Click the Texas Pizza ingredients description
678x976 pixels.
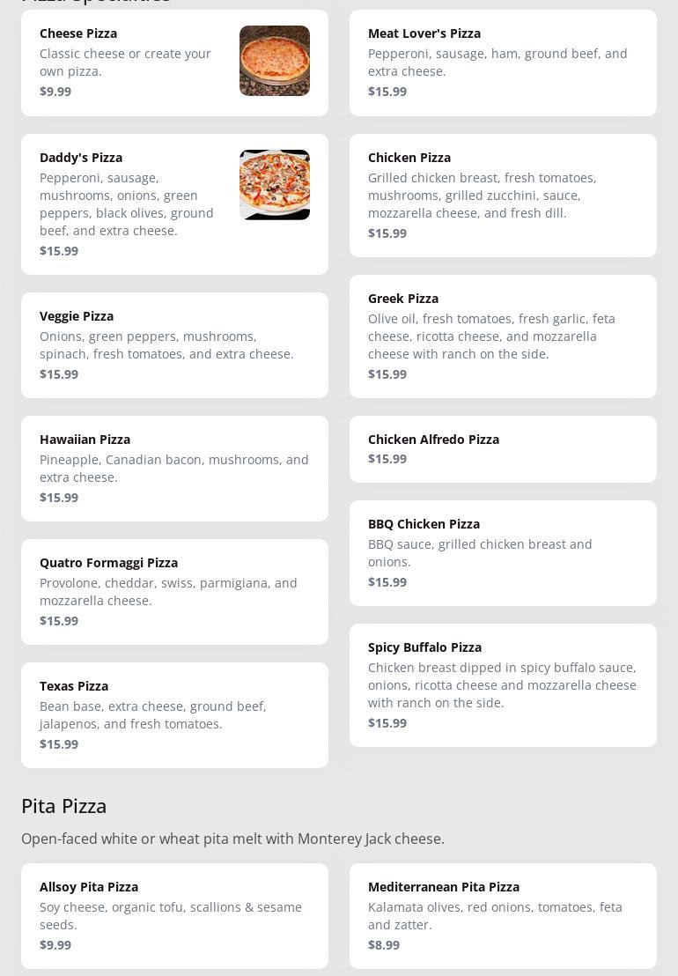click(153, 715)
